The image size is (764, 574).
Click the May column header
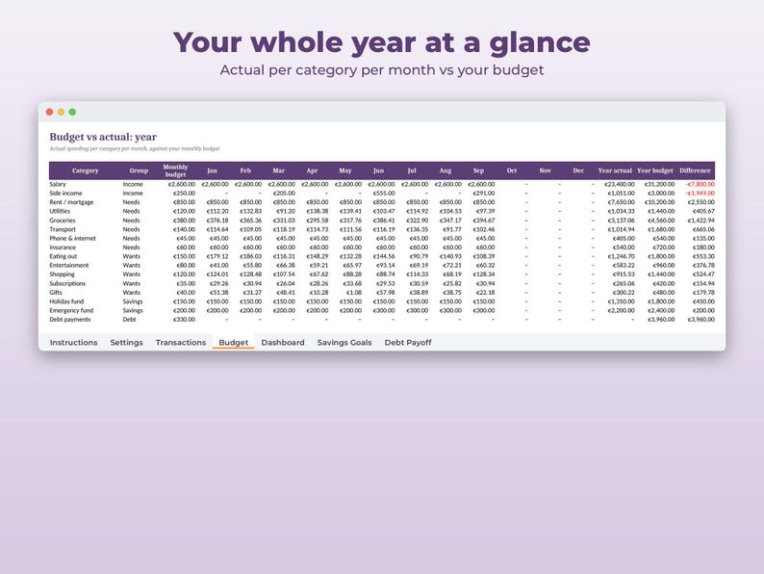click(345, 170)
